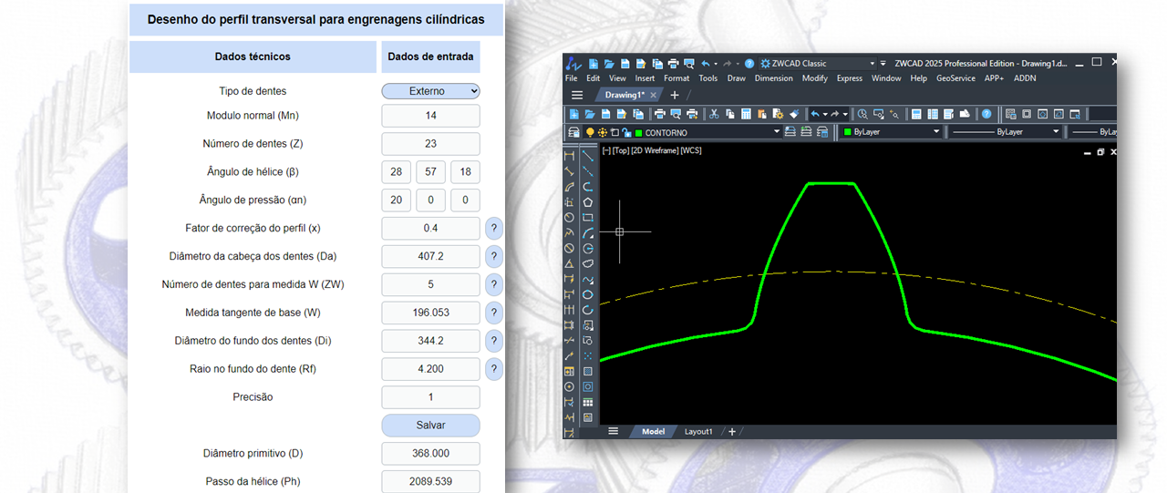Toggle the CONTORNO layer lightbulb on/off
The image size is (1167, 493).
590,132
